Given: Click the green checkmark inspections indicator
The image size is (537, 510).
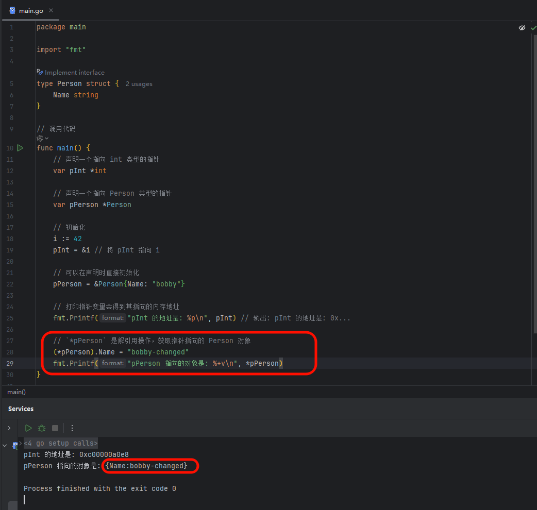Looking at the screenshot, I should point(533,28).
